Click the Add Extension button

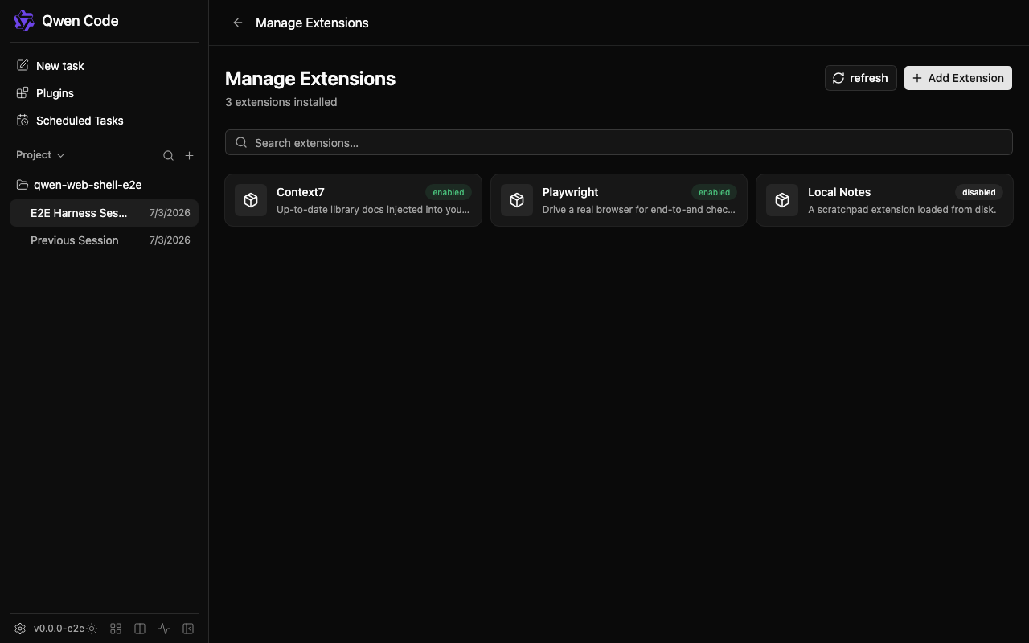[x=957, y=78]
